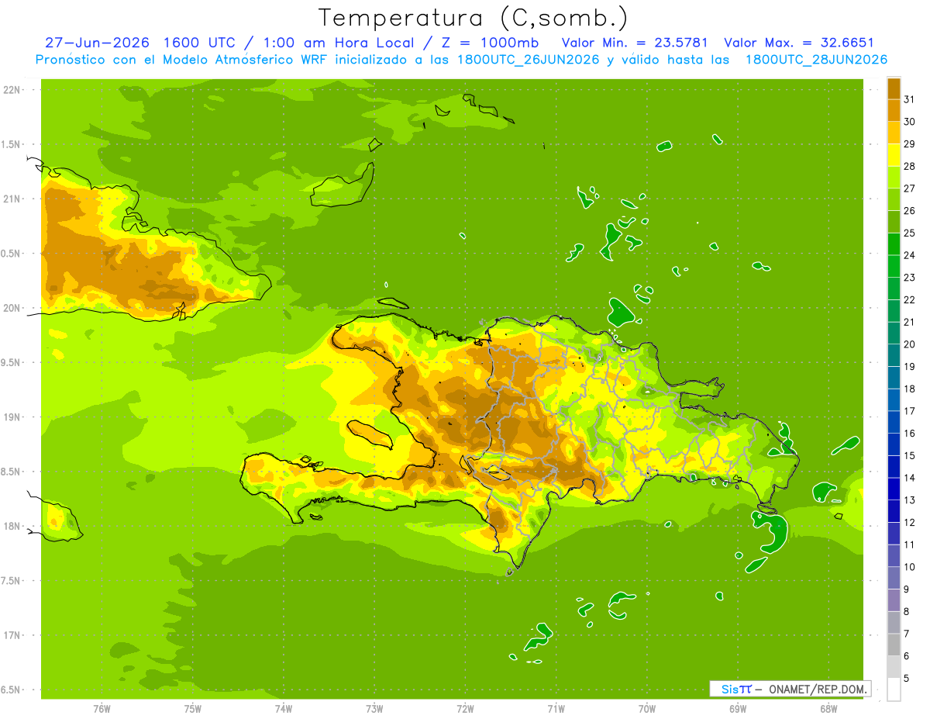Viewport: 930px width, 719px height.
Task: Click the legend value label "31"
Action: tap(910, 100)
